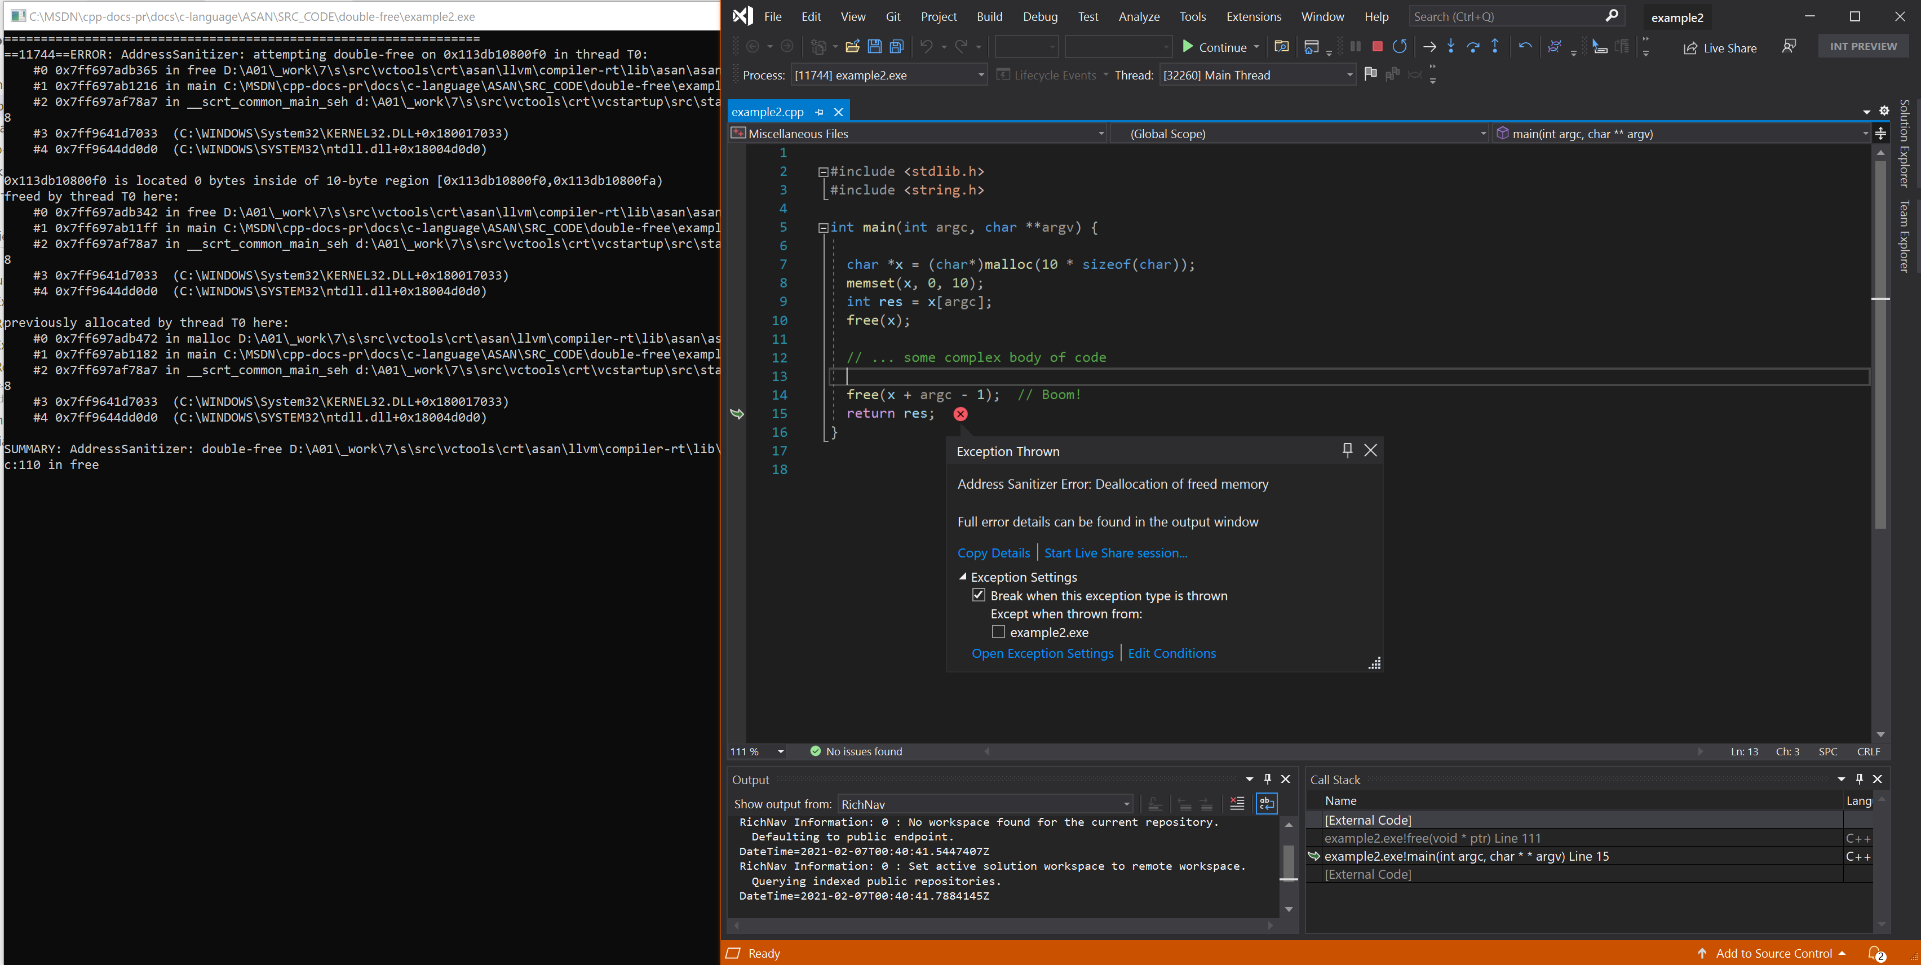Expand the Exception Settings section

[963, 576]
